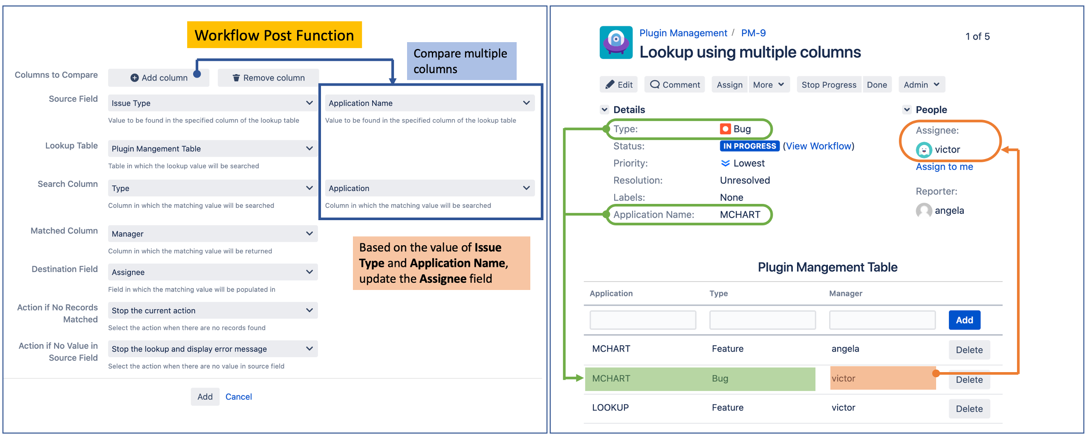The width and height of the screenshot is (1087, 436).
Task: Delete the LOOKUP Feature row
Action: pos(969,408)
